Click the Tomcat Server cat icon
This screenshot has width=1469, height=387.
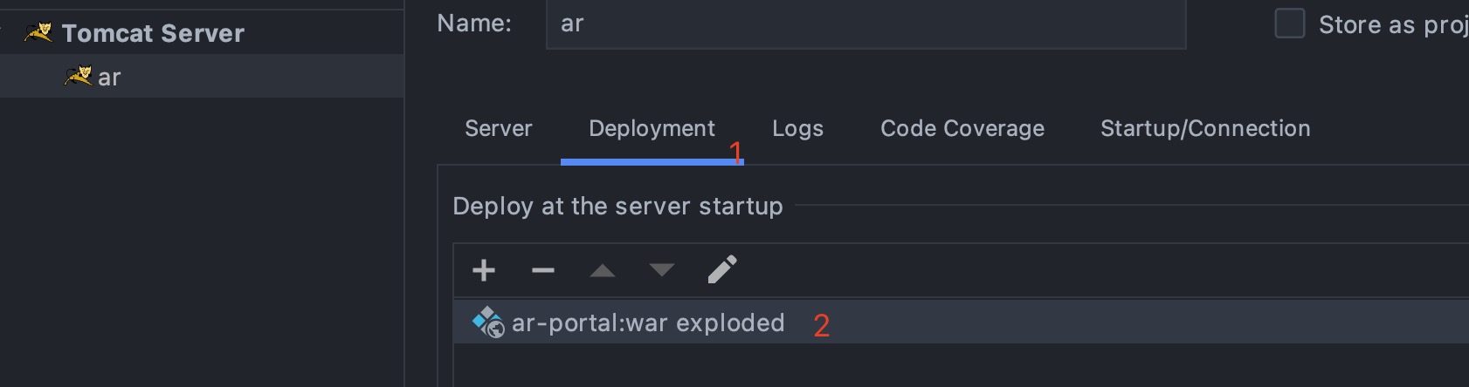tap(38, 33)
